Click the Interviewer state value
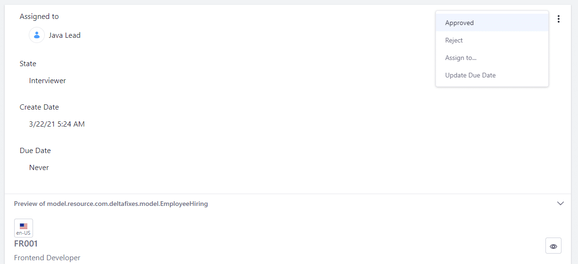 [48, 81]
